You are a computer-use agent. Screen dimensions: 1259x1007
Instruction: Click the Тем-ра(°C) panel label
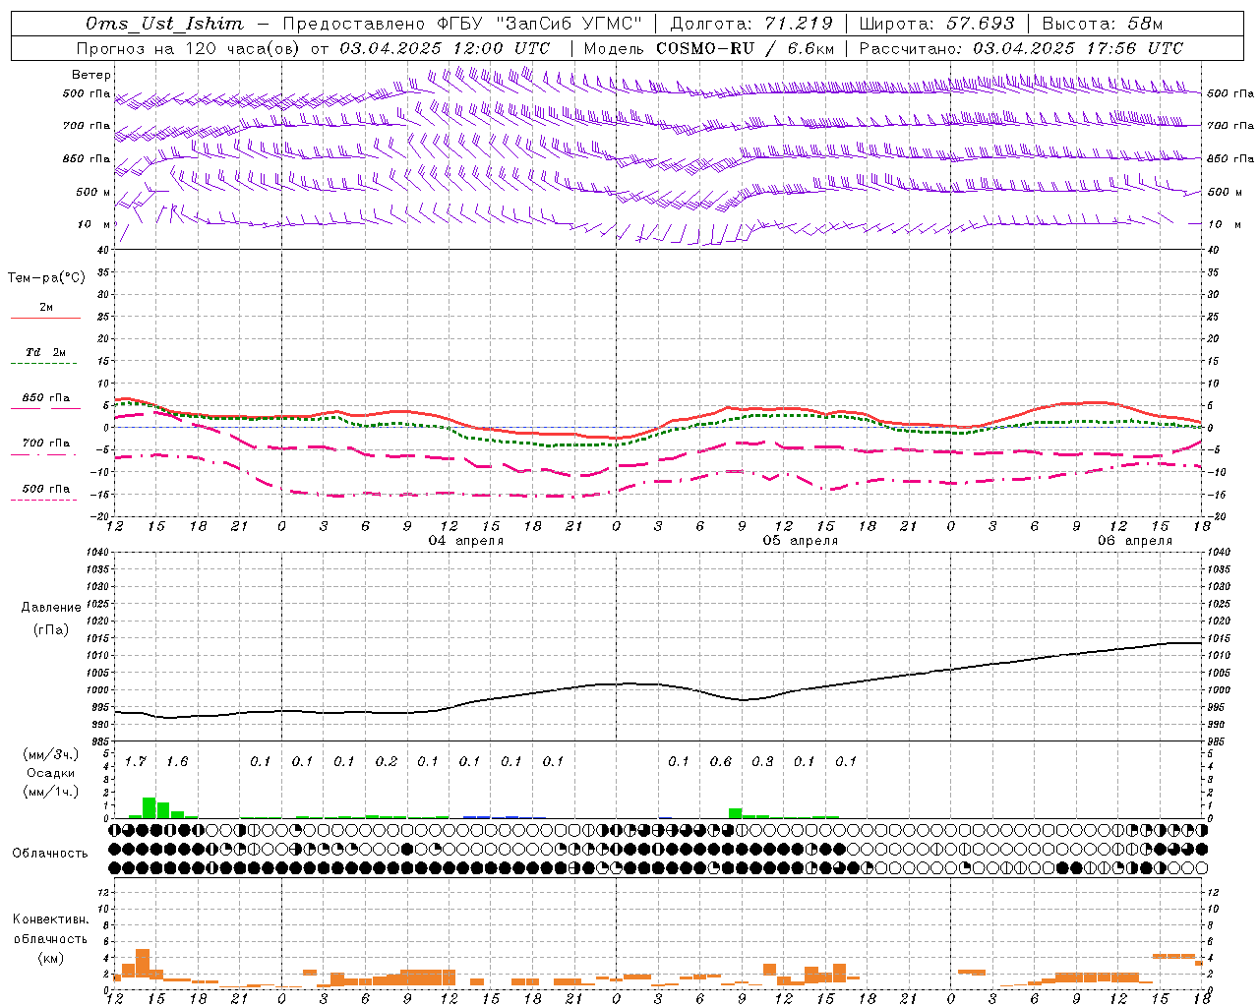point(46,278)
